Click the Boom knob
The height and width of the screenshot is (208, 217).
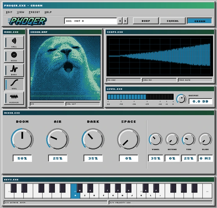coord(22,139)
